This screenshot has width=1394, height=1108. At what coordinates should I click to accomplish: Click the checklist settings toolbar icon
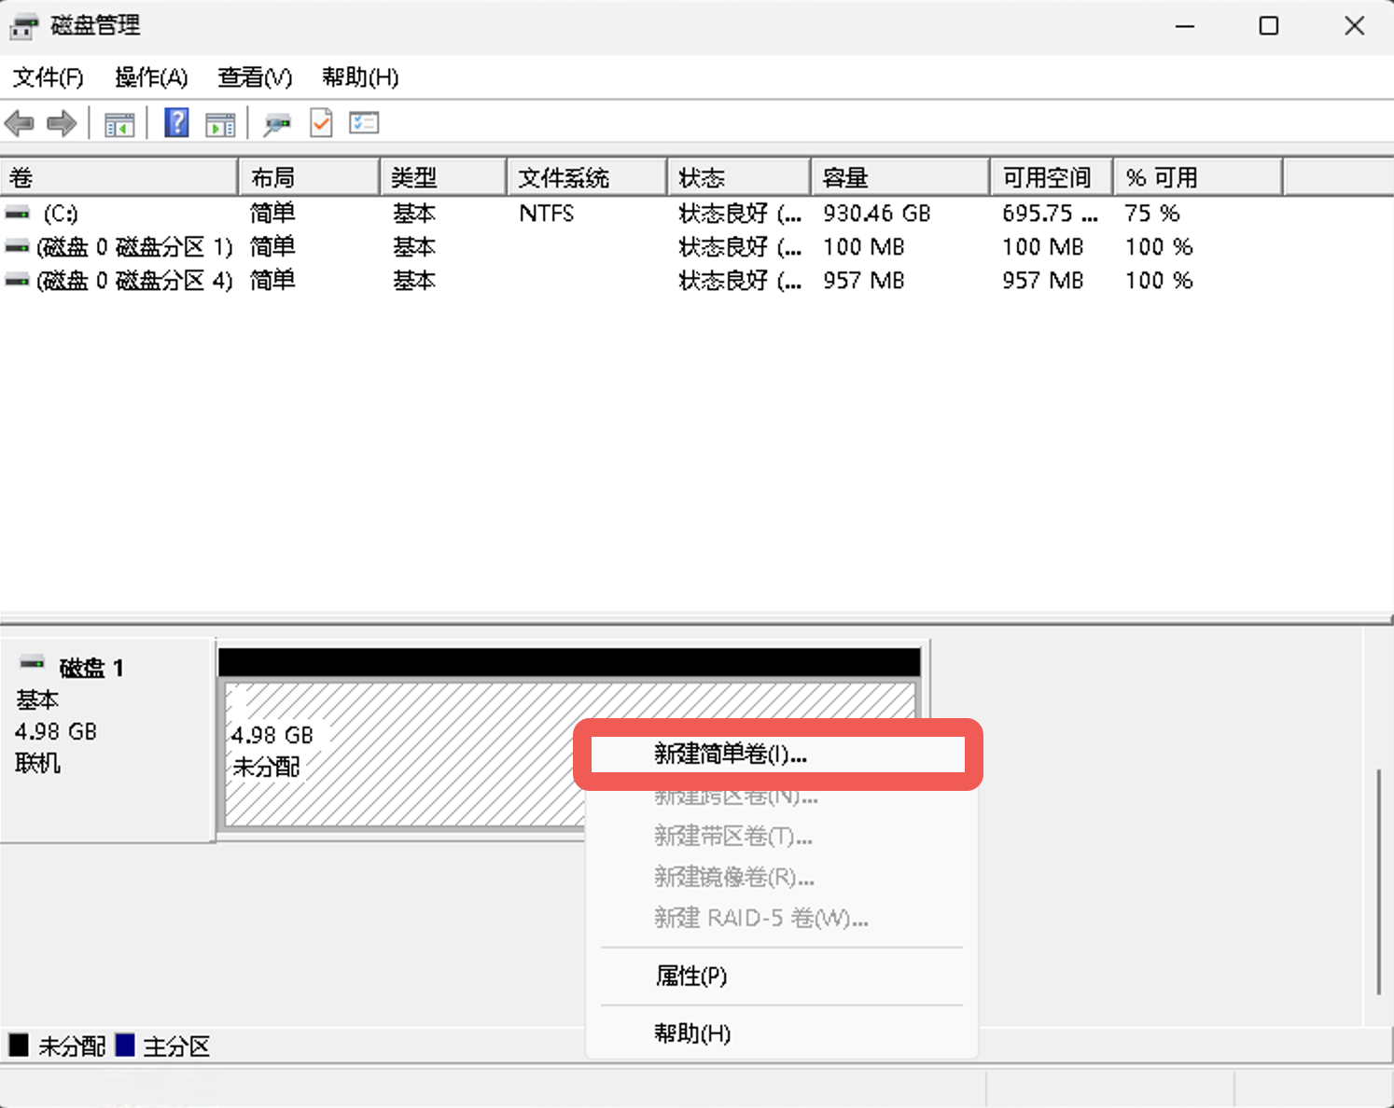pos(364,123)
